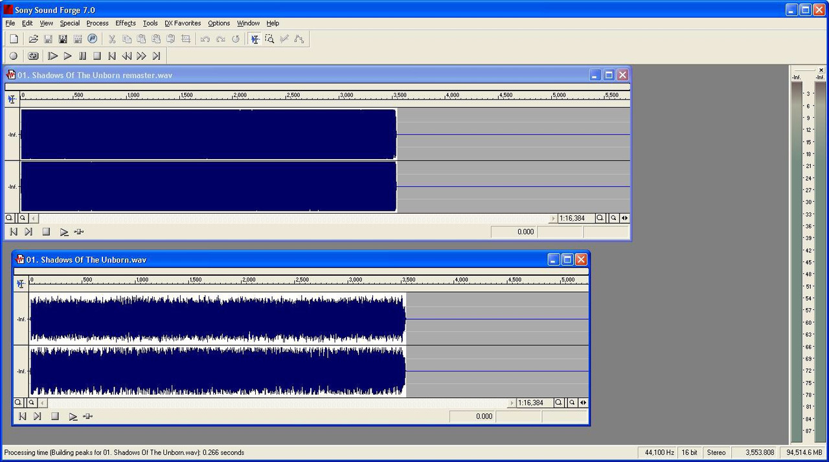Click the Copy icon in the toolbar

click(127, 39)
